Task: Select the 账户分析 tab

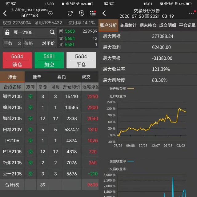Action: (x=108, y=25)
